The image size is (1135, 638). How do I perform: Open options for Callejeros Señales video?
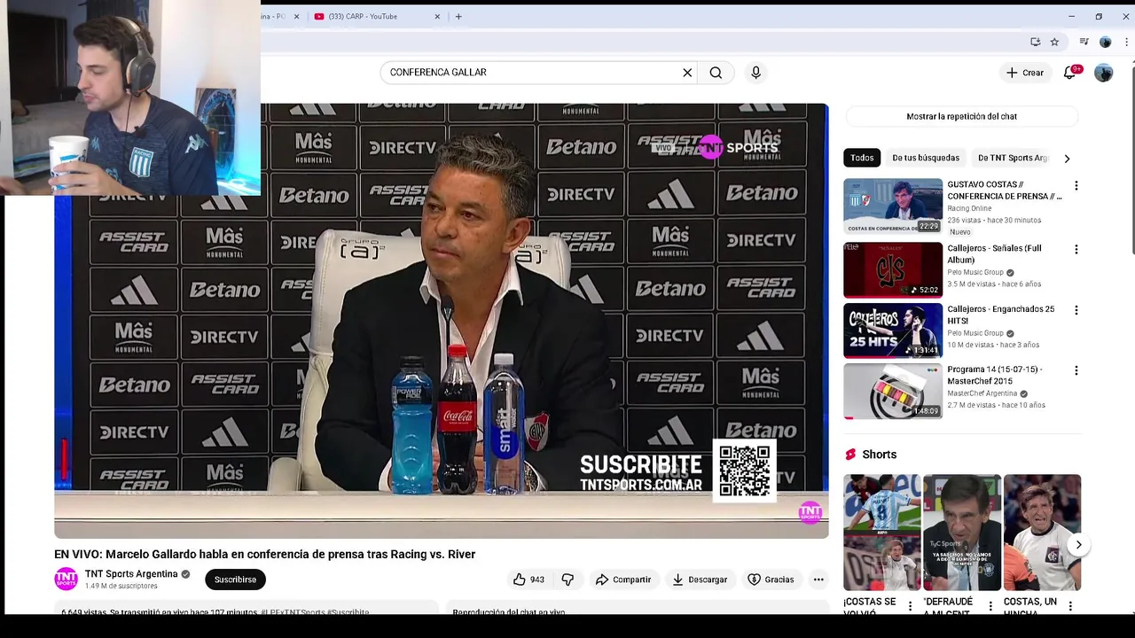coord(1076,250)
